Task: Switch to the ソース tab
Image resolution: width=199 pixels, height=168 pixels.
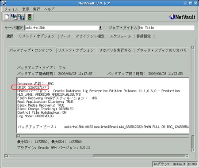Action: (65, 36)
